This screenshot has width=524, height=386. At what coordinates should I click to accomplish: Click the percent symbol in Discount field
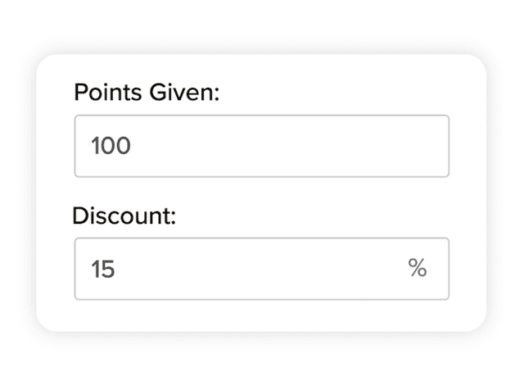[418, 268]
